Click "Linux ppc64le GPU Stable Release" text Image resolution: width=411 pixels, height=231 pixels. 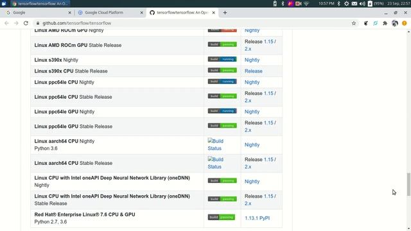coord(73,126)
